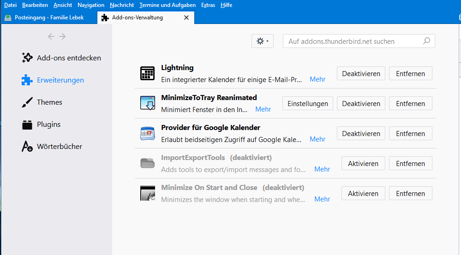The width and height of the screenshot is (461, 255).
Task: Open the Extras menu
Action: [208, 5]
